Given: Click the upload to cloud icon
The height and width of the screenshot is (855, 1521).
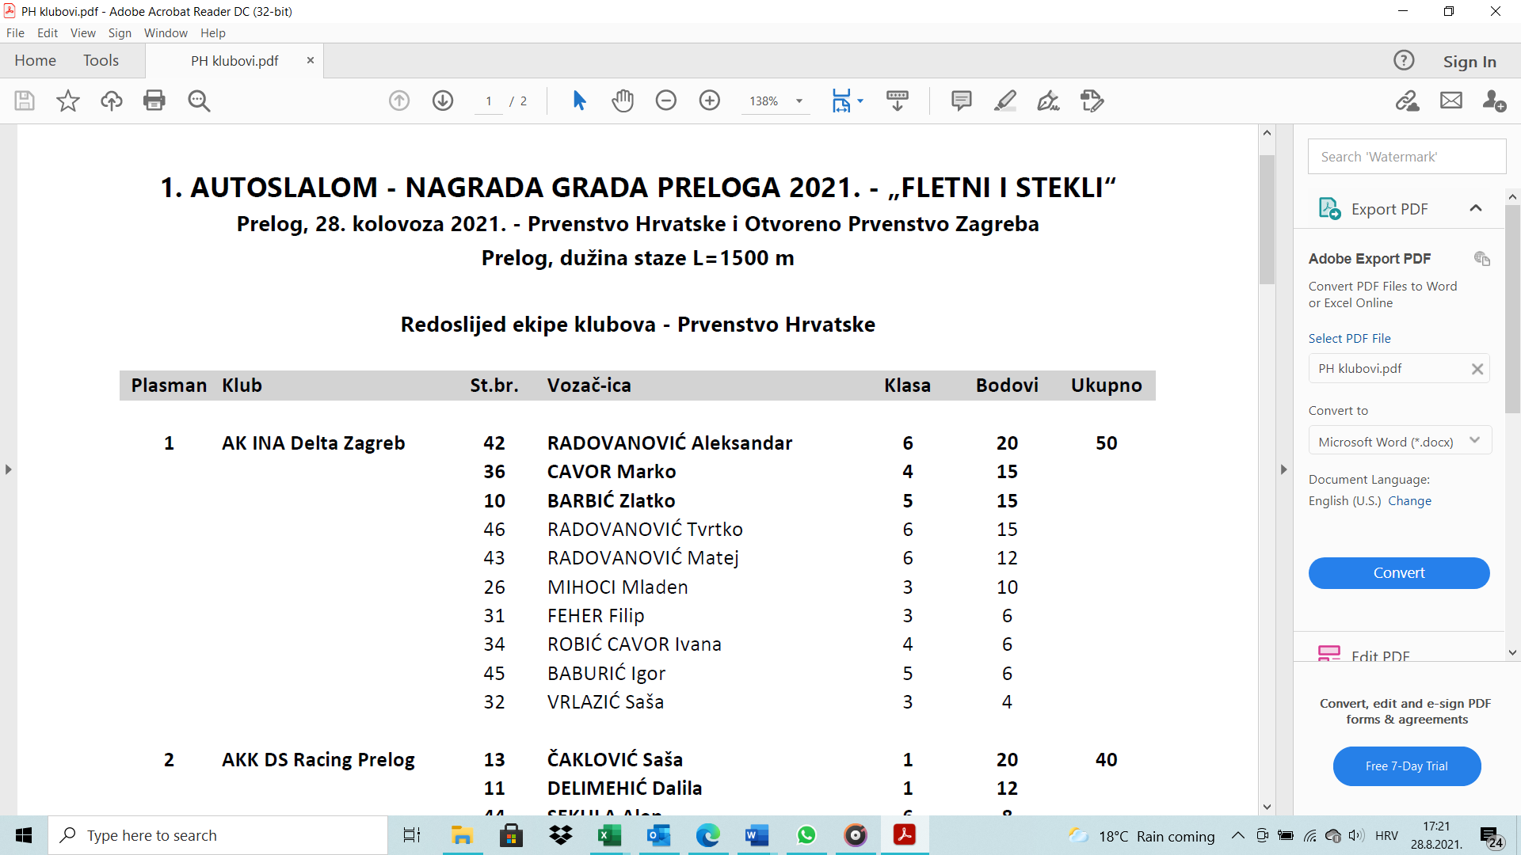Looking at the screenshot, I should click(x=111, y=101).
